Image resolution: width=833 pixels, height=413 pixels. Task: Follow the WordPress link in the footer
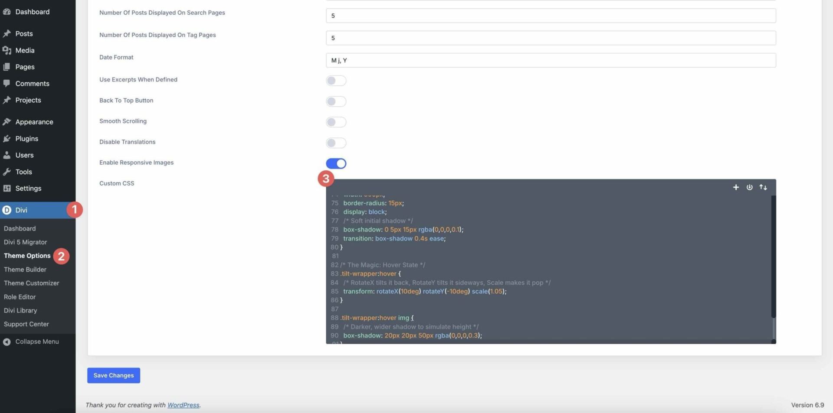(x=183, y=405)
